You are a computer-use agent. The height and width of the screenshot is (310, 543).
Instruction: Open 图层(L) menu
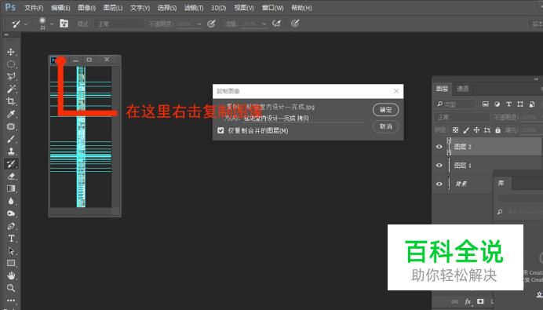(113, 8)
